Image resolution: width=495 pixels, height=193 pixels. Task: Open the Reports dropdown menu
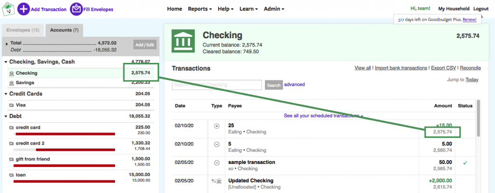pyautogui.click(x=200, y=9)
